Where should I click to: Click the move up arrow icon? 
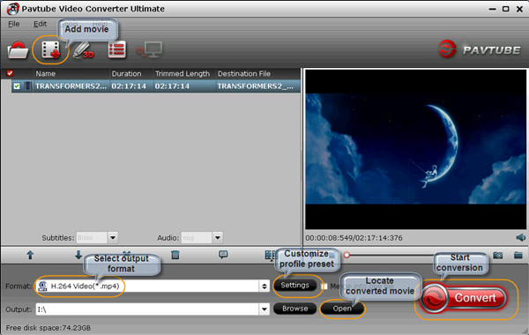point(30,255)
